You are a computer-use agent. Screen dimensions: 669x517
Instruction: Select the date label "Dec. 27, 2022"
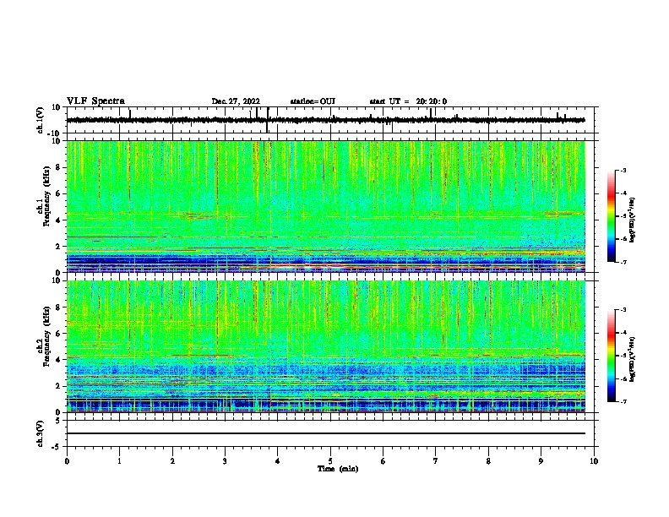[x=236, y=101]
